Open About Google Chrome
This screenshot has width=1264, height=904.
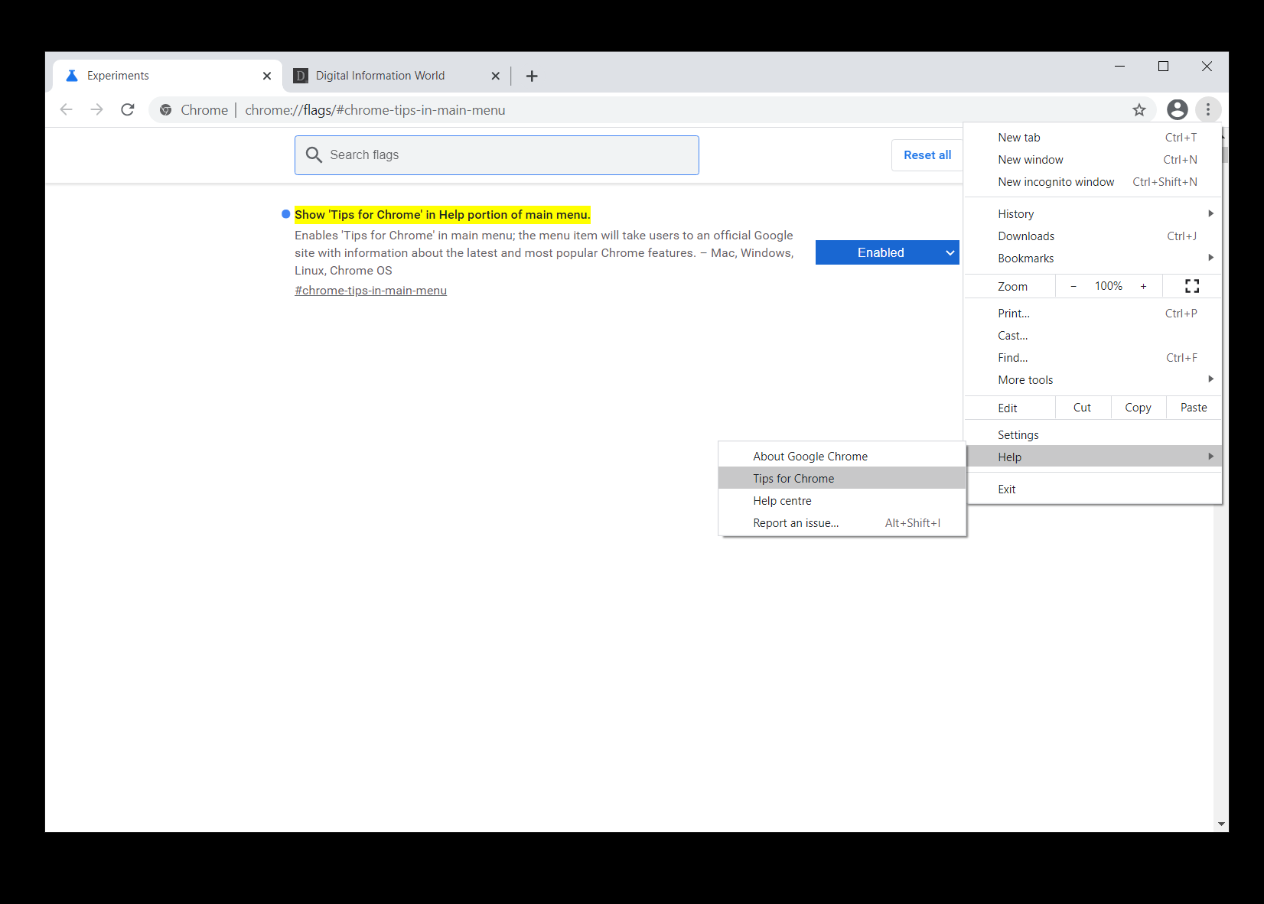(842, 457)
